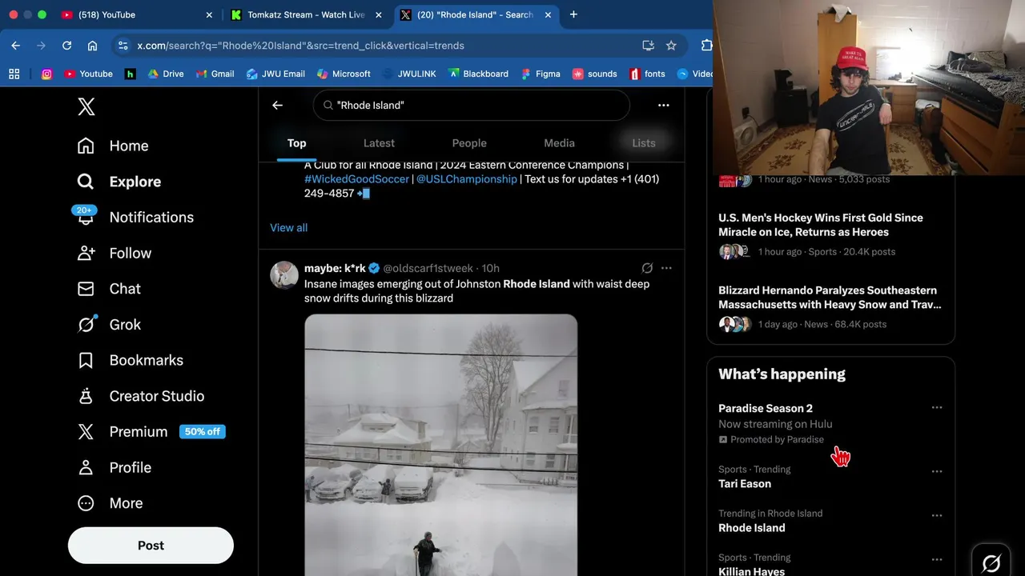Open options for Tari Eason trend
This screenshot has height=576, width=1025.
pyautogui.click(x=937, y=472)
